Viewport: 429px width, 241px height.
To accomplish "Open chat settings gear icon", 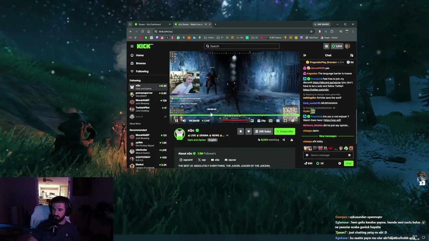I will 340,163.
